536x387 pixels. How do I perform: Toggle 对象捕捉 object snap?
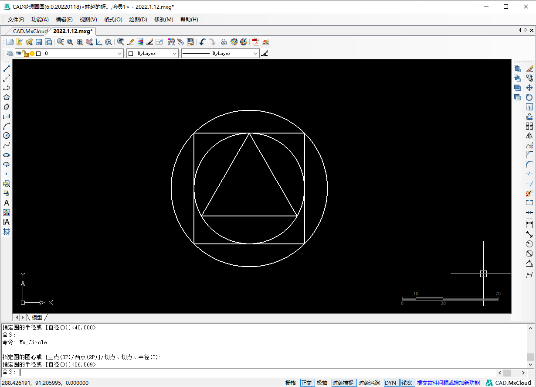point(344,383)
